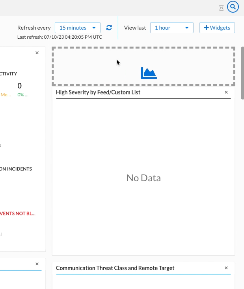Open the View last 1 hour dropdown
This screenshot has width=244, height=289.
[171, 28]
